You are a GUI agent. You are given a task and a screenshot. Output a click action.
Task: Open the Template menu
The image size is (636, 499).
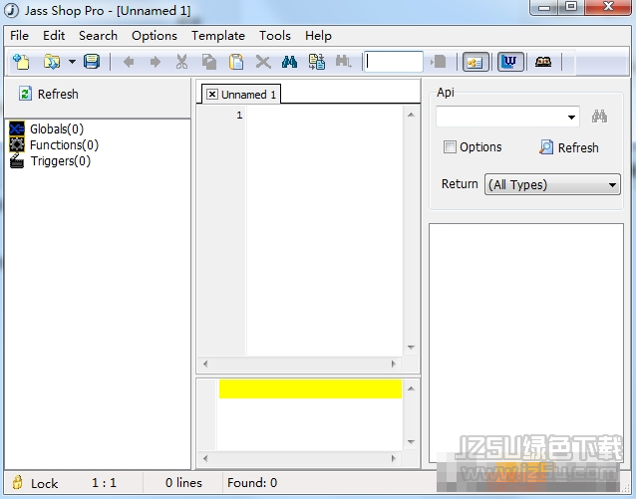pos(218,36)
